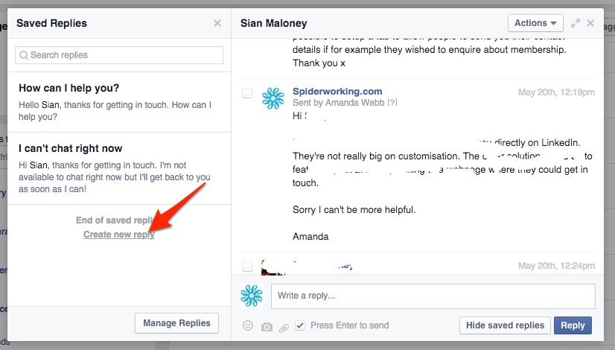Select the May 20th 12:24pm message checkbox

coord(247,267)
